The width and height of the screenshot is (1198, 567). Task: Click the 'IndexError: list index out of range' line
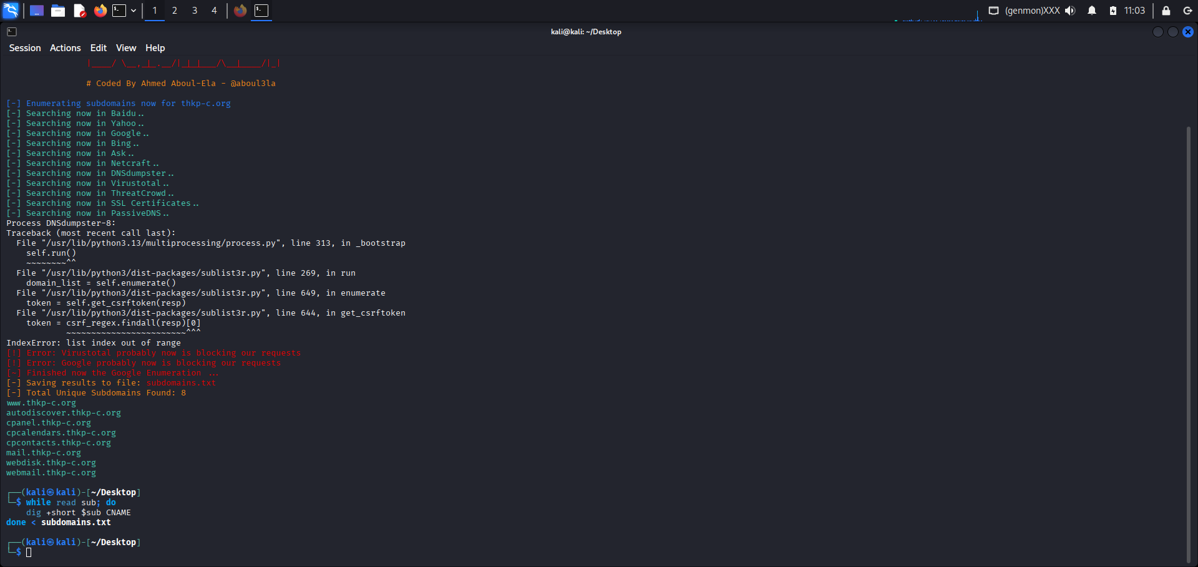pos(94,343)
